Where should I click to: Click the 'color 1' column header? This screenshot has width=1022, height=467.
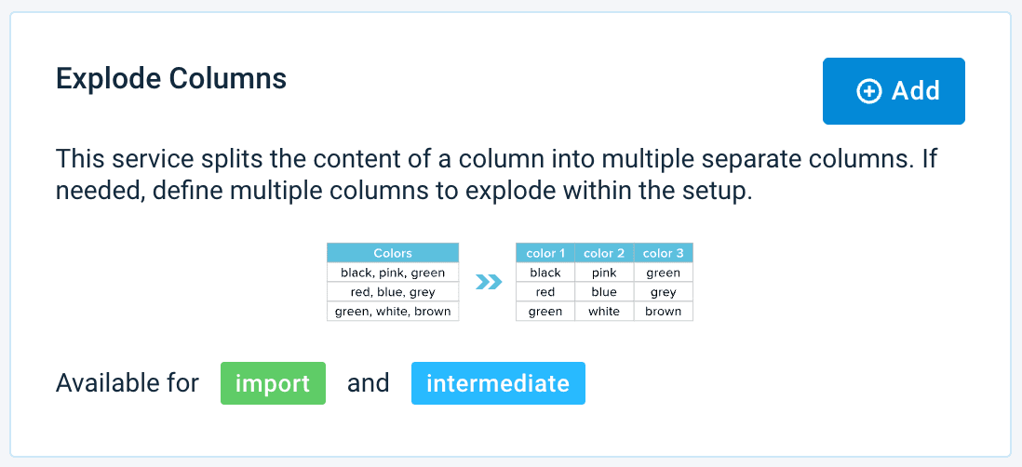tap(545, 253)
